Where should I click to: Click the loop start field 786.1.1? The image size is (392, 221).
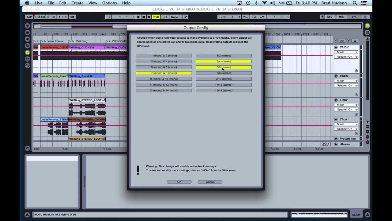[229, 17]
